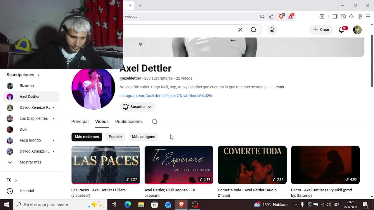Screen dimensions: 374x210
Task: Open the account avatar menu
Action: tap(357, 30)
